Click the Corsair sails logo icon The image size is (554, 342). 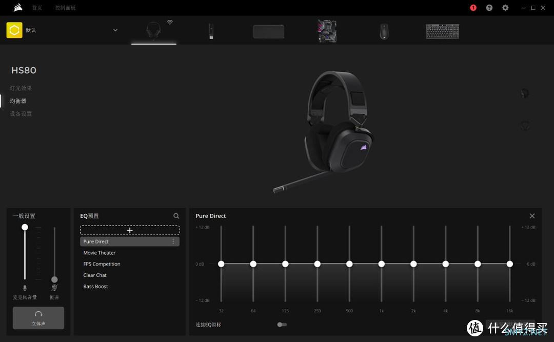pos(18,7)
